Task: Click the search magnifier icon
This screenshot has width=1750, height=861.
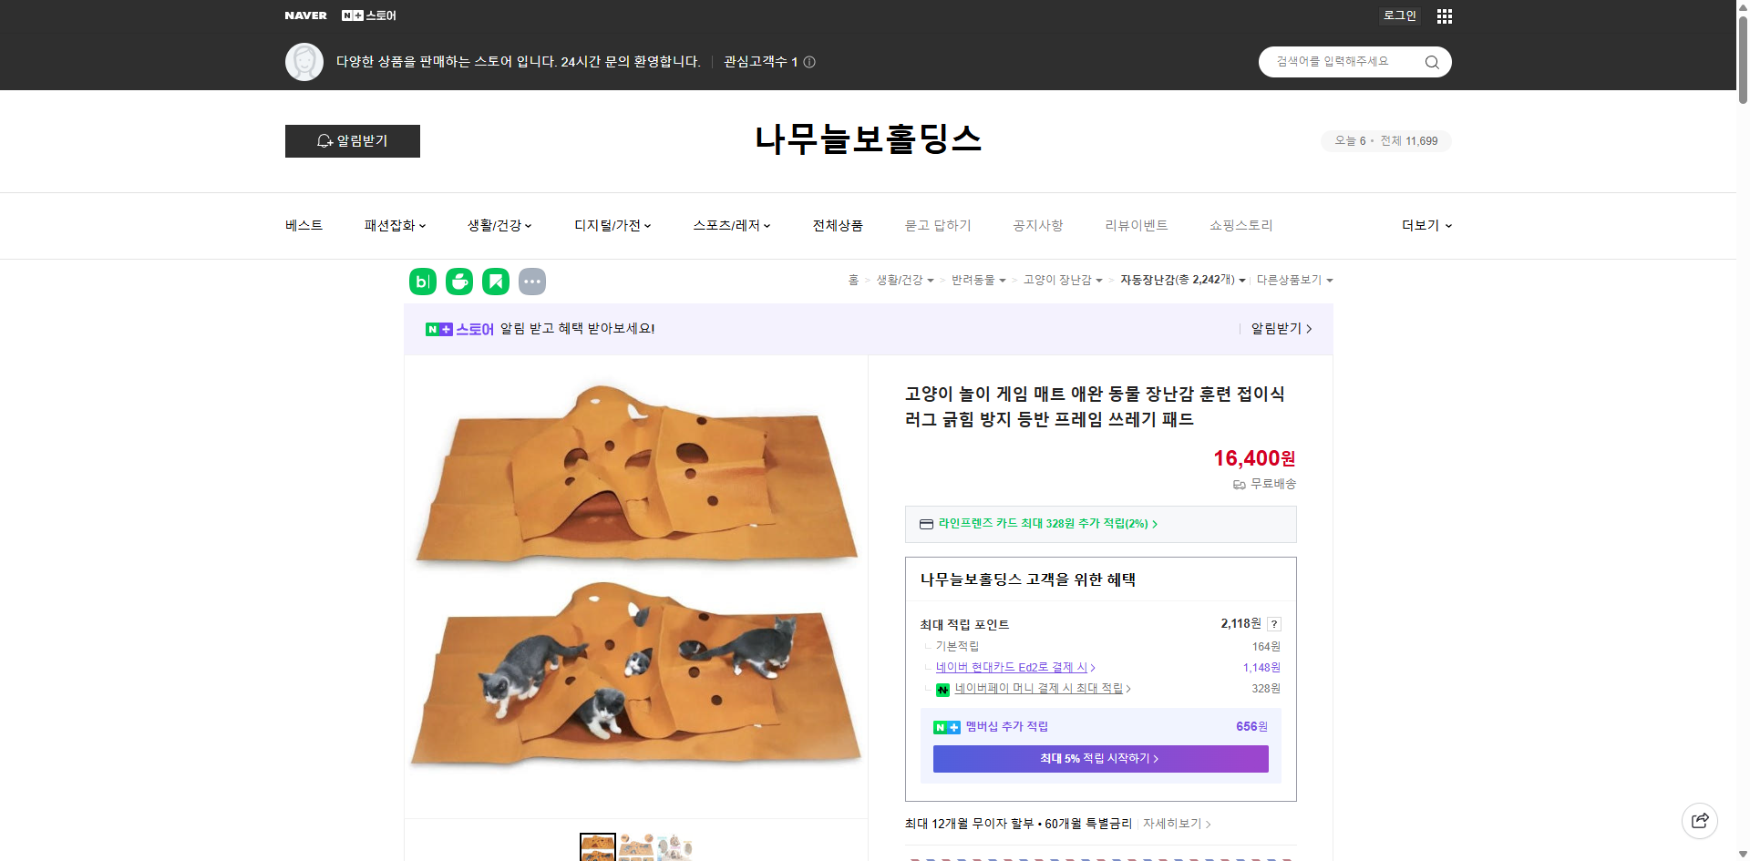Action: [1431, 61]
